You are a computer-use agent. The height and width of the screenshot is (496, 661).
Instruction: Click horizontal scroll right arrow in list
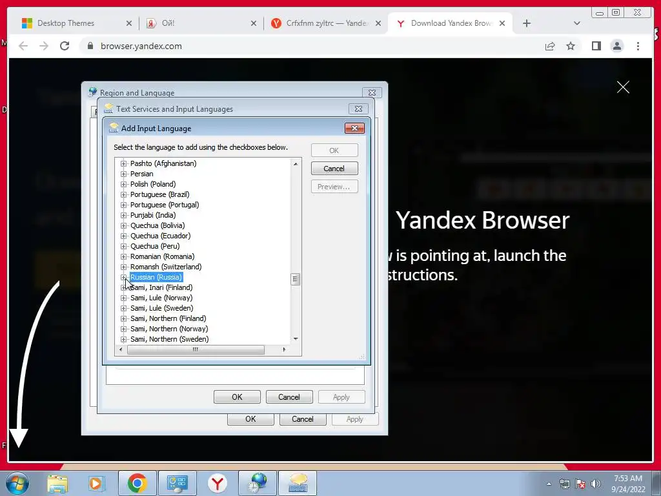click(x=284, y=349)
